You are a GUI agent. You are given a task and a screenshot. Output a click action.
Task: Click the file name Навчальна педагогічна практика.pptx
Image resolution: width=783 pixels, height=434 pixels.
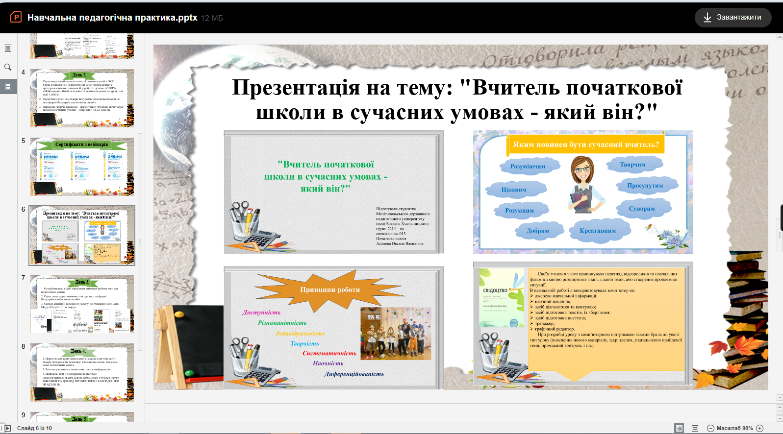[112, 18]
